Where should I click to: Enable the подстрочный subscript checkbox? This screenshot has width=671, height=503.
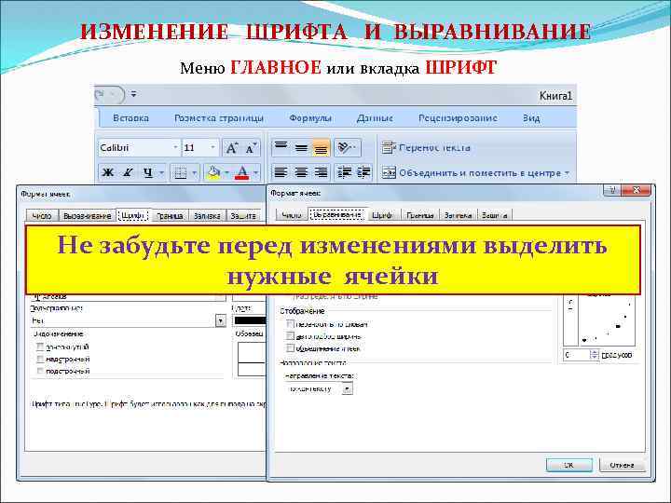40,371
